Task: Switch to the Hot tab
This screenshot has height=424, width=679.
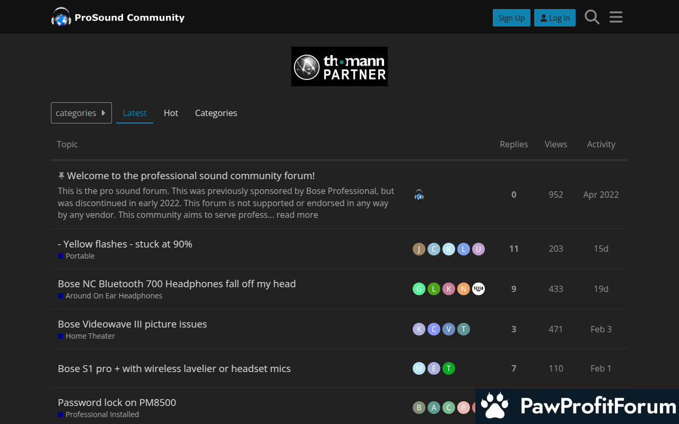Action: click(171, 113)
